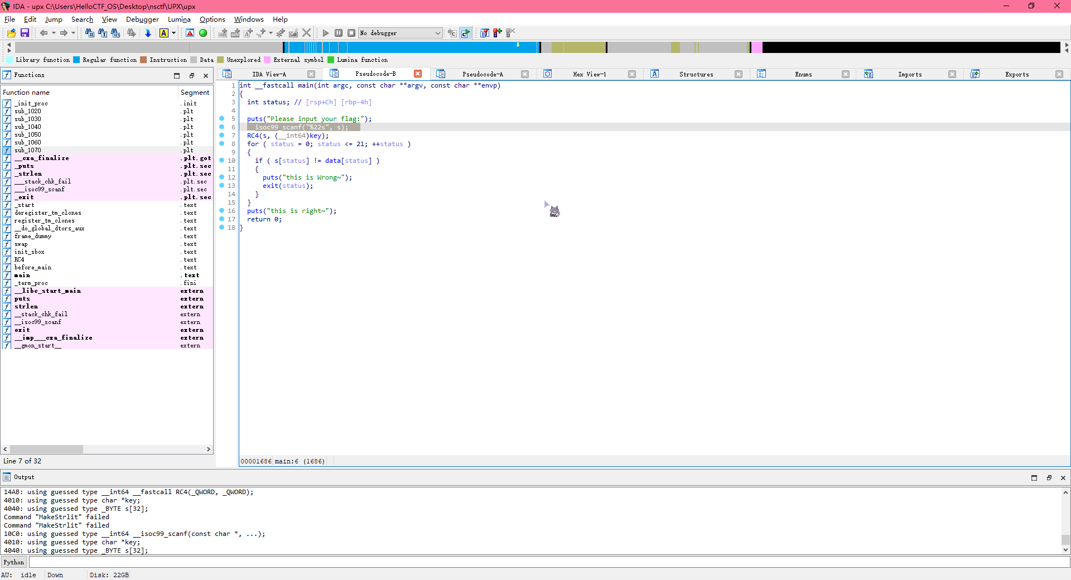Click the blue down arrow toolbar icon
The width and height of the screenshot is (1071, 580).
pyautogui.click(x=148, y=33)
